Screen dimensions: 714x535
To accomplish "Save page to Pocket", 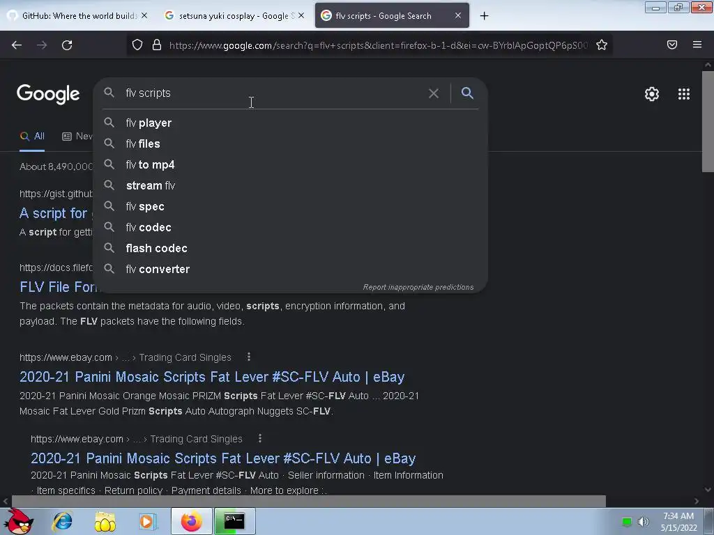I will click(x=672, y=45).
